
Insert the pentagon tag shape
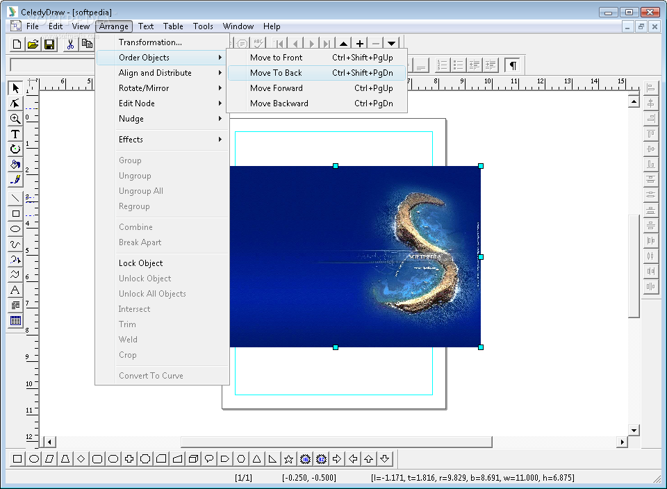[225, 459]
